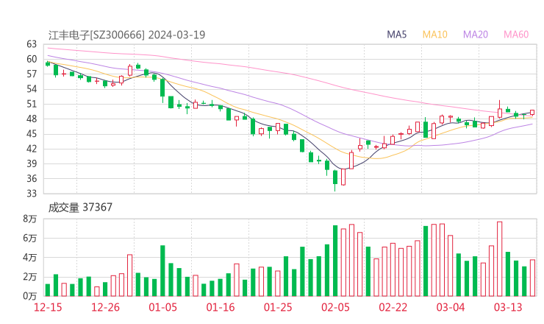Image resolution: width=544 pixels, height=324 pixels.
Task: Click the 42 price axis label
Action: (x=32, y=149)
